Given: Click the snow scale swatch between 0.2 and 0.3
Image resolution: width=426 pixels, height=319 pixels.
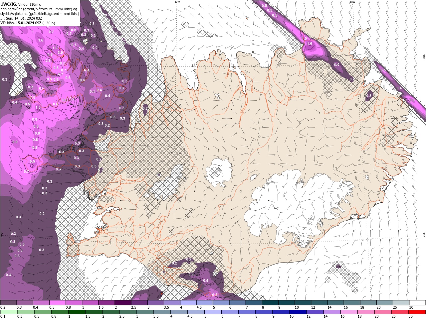Looking at the screenshot, I should click(9, 302).
